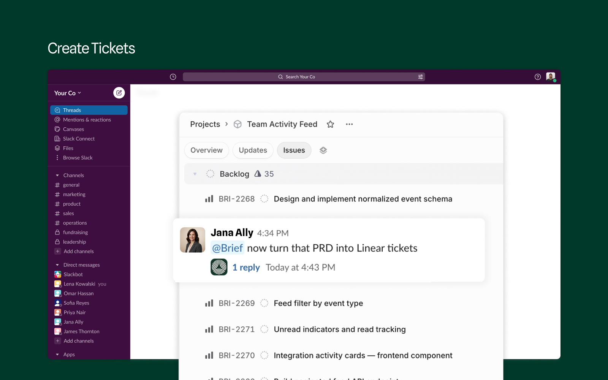
Task: Open the Your Co workspace dropdown
Action: point(68,93)
